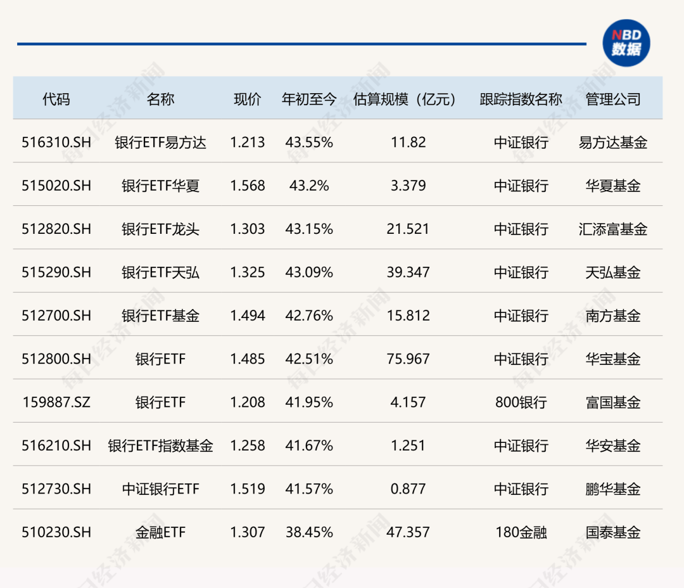Select the 估算规模（亿元）column header
Screen dimensions: 684x588
tap(405, 99)
